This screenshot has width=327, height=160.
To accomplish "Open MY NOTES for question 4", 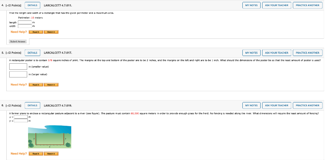I will [251, 5].
